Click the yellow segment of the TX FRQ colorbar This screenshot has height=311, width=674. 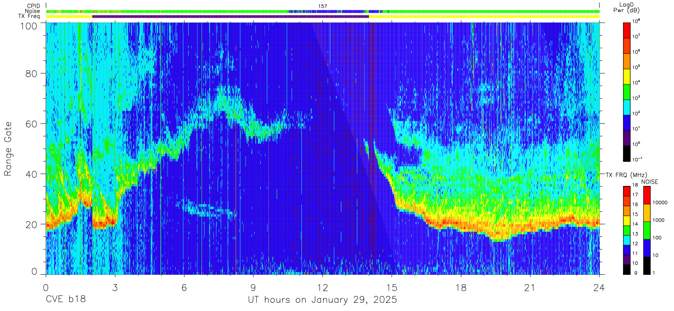pos(627,220)
